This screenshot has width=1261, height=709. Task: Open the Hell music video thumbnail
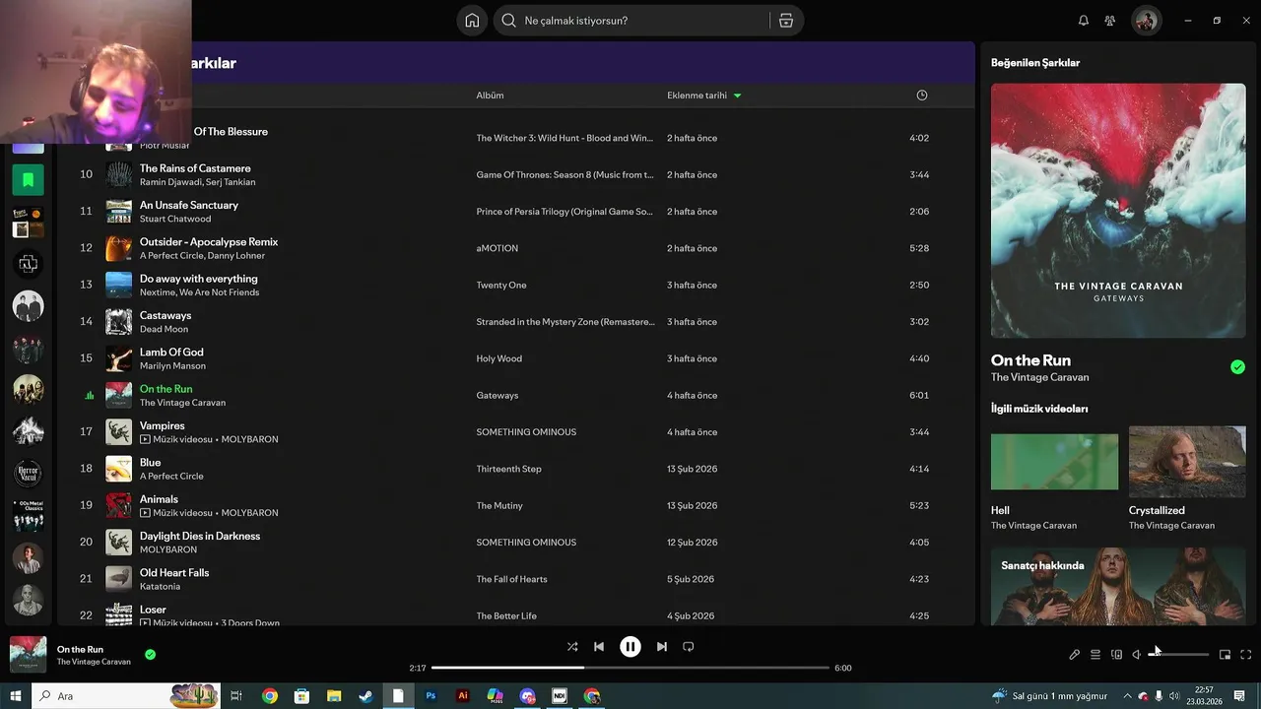click(1054, 462)
